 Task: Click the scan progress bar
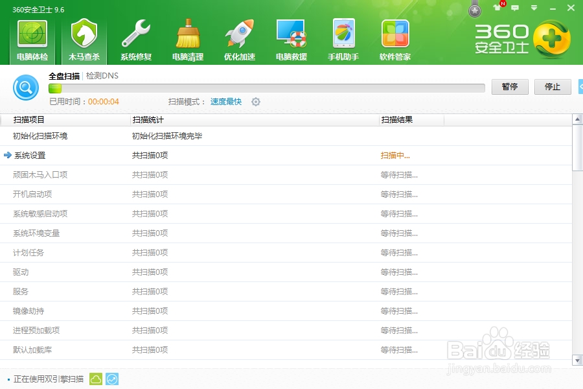tap(267, 88)
